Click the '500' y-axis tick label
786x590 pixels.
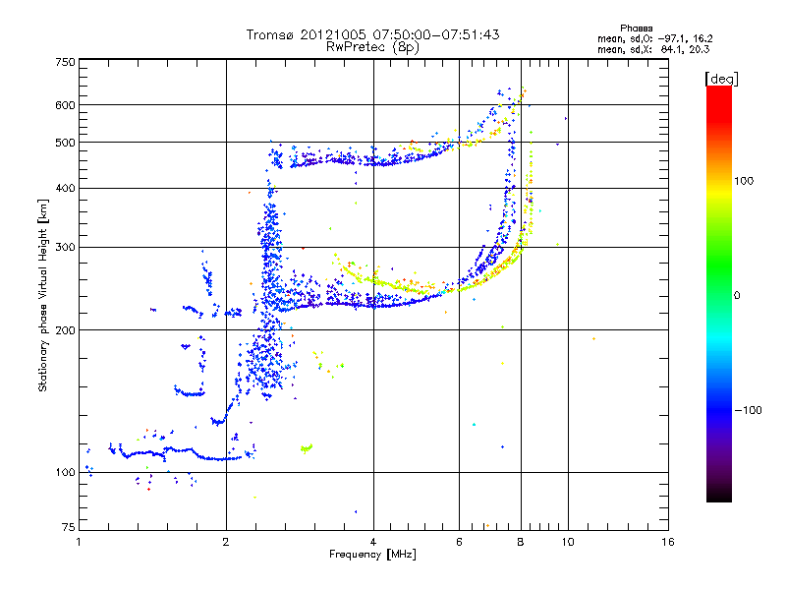pyautogui.click(x=66, y=143)
